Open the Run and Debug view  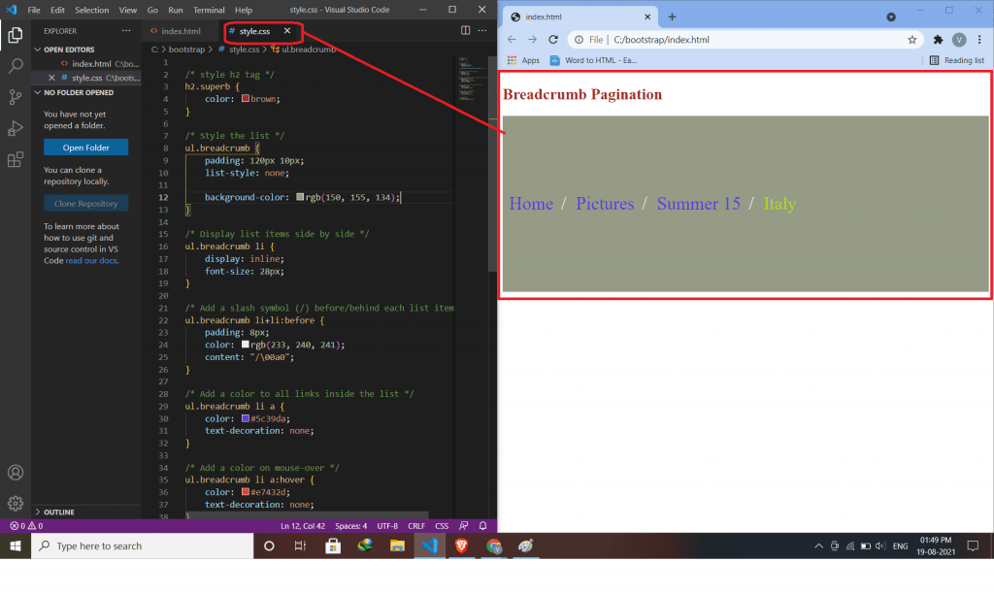coord(15,128)
